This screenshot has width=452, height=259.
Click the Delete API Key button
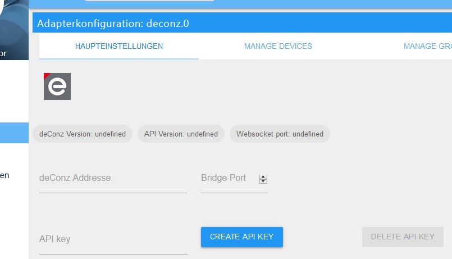(403, 237)
